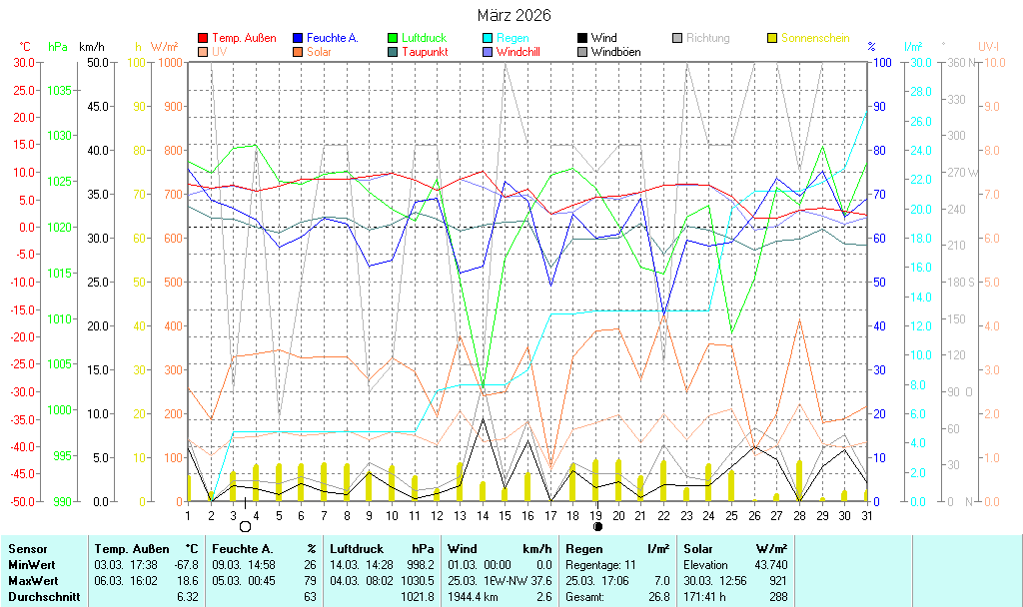Click the orange Solar legend square
The height and width of the screenshot is (607, 1023).
click(299, 52)
